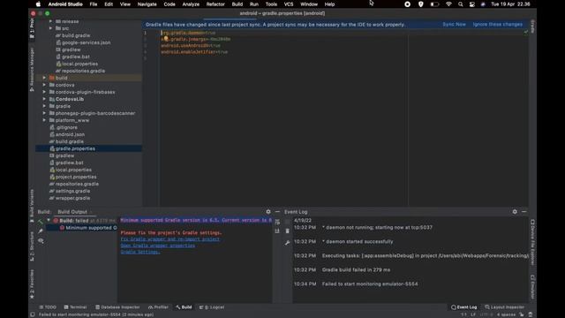This screenshot has height=318, width=565.
Task: Open the Resource Manager side panel
Action: (x=32, y=69)
